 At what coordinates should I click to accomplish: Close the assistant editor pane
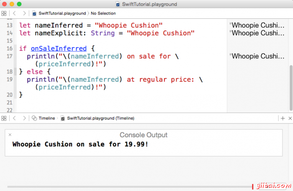289,118
